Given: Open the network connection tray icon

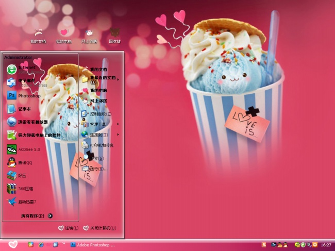Looking at the screenshot, I should tap(274, 245).
